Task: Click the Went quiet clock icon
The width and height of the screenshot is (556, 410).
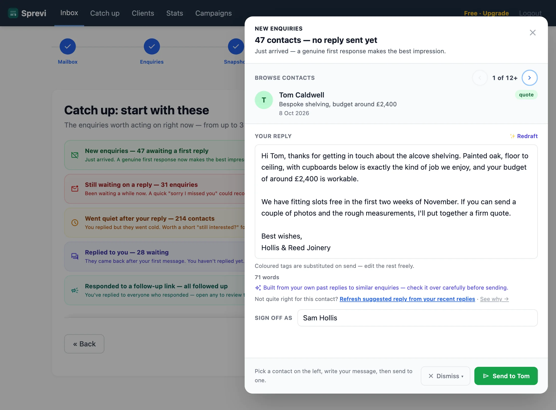Action: 75,223
